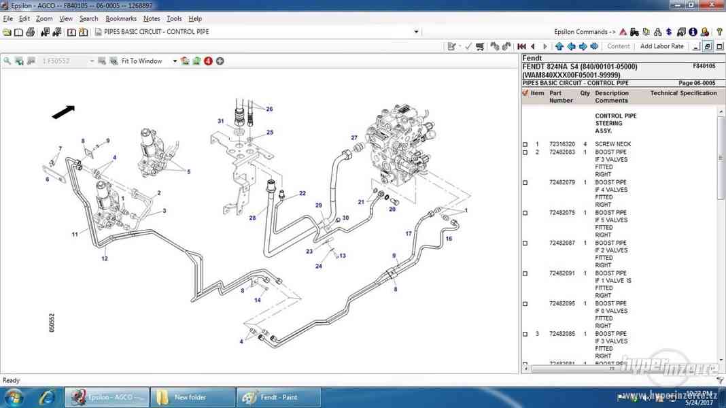Click callout number 12 on the diagram
726x408 pixels.
(105, 259)
